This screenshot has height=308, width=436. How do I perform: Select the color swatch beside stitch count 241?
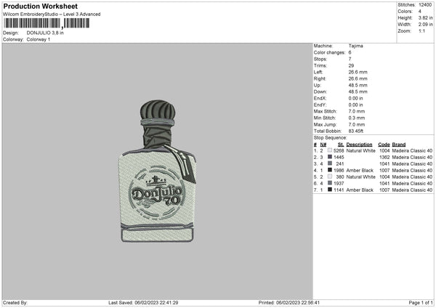[330, 163]
